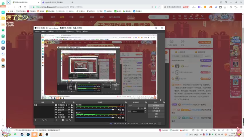Screen dimensions: 244x137
Task: Add a new scene with plus icon
Action: pos(35,120)
